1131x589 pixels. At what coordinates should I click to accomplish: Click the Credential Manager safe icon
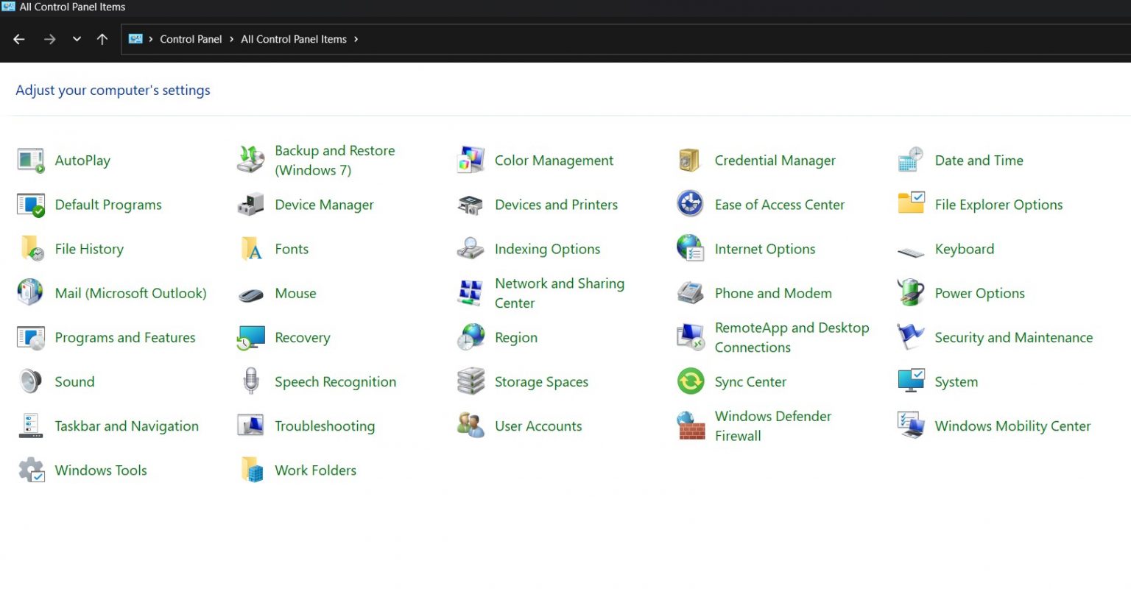pos(689,161)
